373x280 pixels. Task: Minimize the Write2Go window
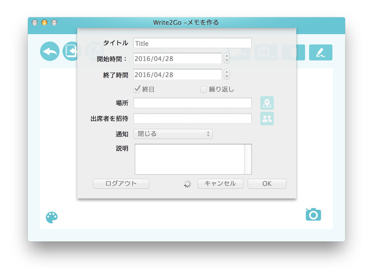point(44,22)
